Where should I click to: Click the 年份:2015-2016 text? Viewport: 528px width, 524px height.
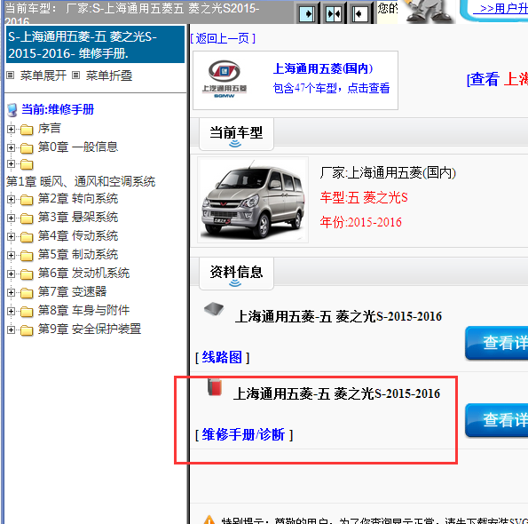pyautogui.click(x=360, y=222)
